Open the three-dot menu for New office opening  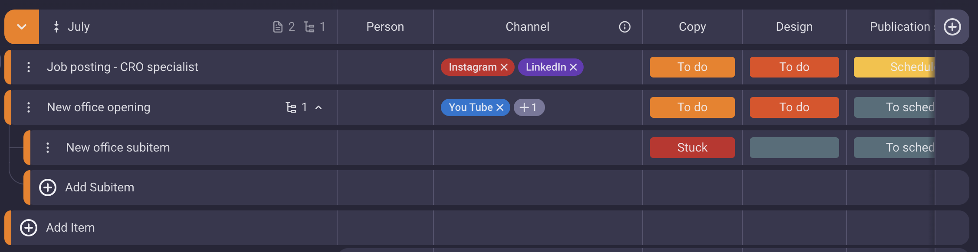(29, 107)
